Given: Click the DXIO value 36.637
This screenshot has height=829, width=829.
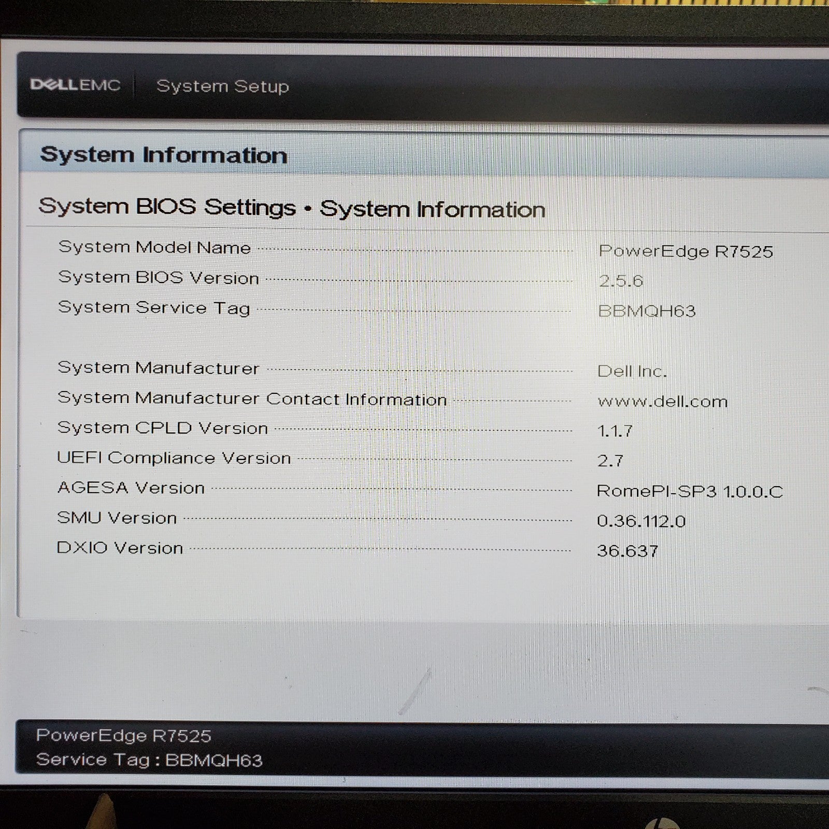Looking at the screenshot, I should click(627, 551).
